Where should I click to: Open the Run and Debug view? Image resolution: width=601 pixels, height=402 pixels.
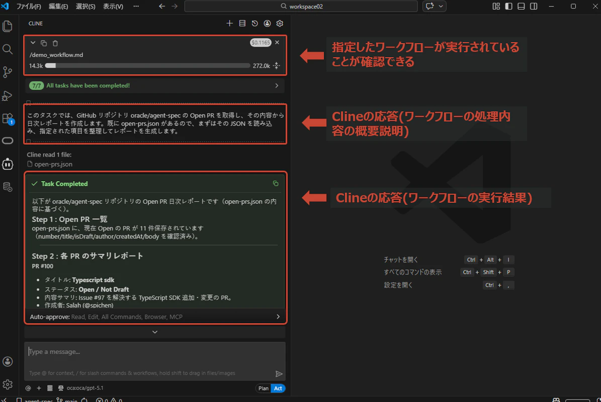[8, 95]
